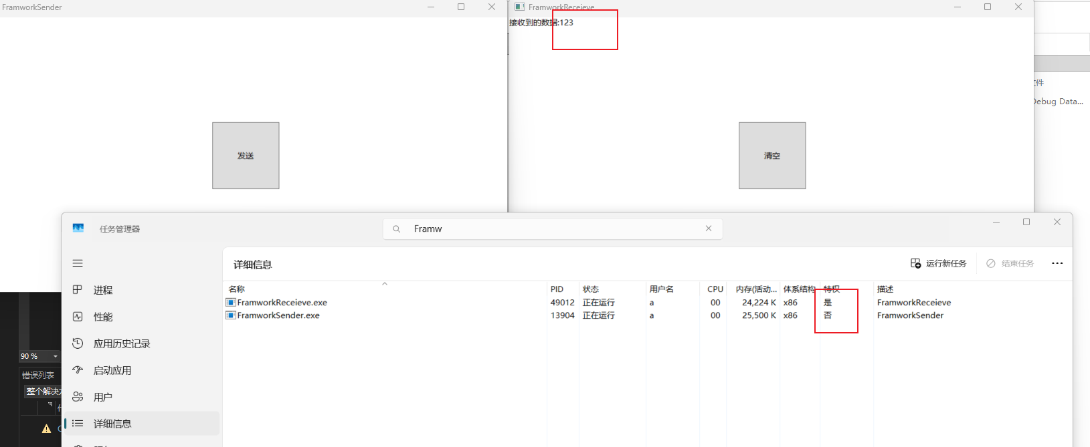Click the sort chevron above 名称 column

385,284
